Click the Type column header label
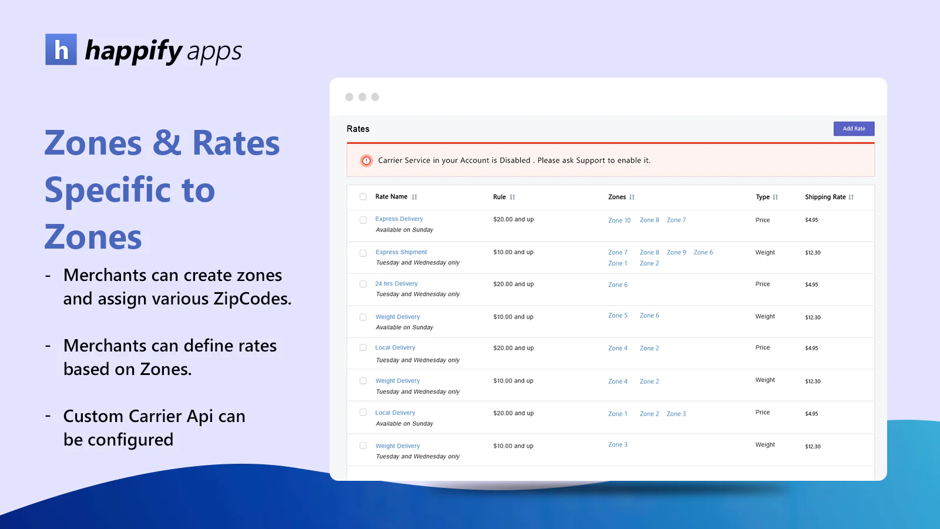The image size is (940, 529). (763, 197)
